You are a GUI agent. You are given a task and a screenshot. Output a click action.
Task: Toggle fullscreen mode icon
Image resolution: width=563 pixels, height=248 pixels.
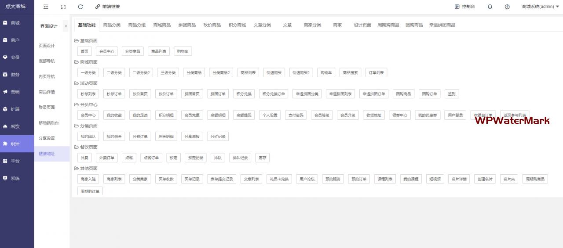coord(63,7)
